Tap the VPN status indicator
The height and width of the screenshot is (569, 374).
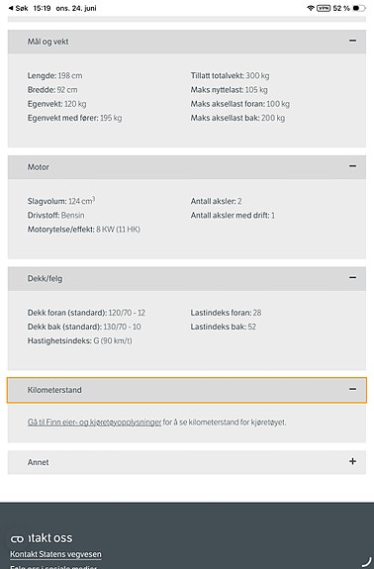click(324, 8)
